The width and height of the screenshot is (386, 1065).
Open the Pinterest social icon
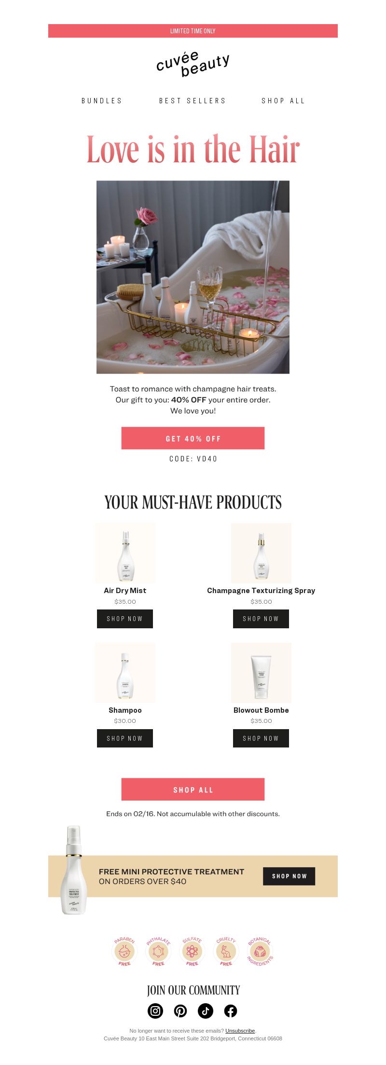(180, 1010)
